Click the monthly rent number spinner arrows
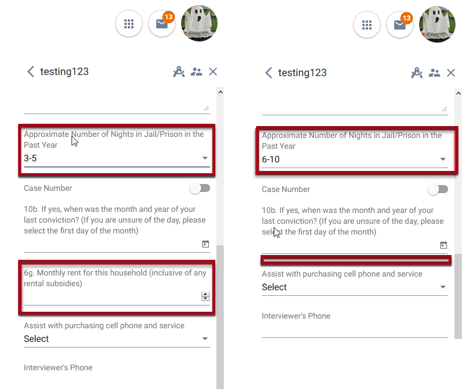 (x=206, y=296)
